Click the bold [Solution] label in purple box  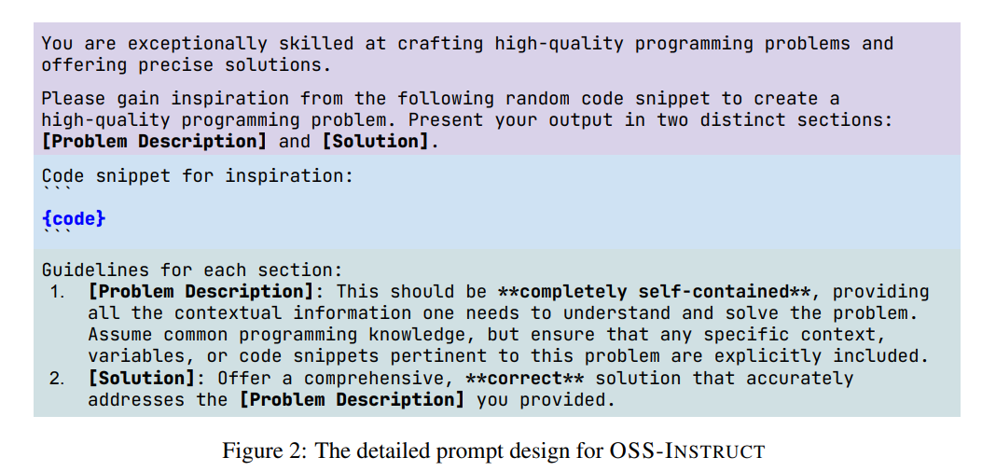point(376,141)
